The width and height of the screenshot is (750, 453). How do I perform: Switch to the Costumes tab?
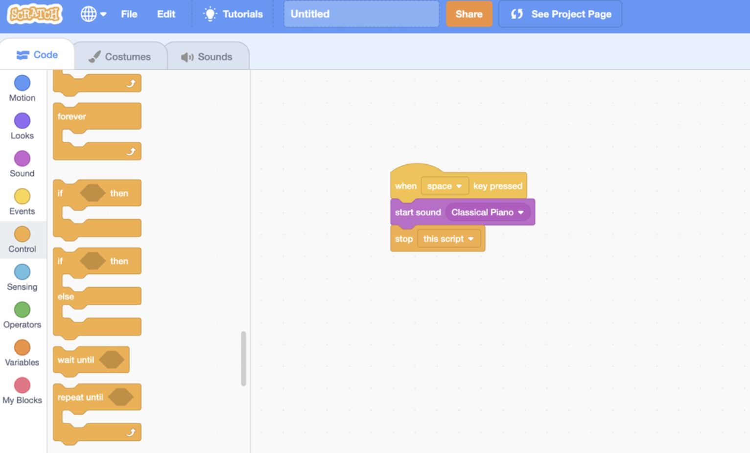(120, 57)
